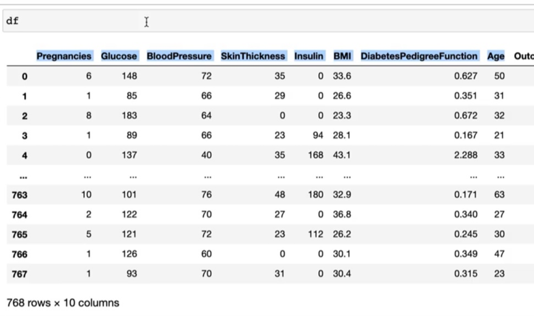Image resolution: width=534 pixels, height=316 pixels.
Task: Select Glucose value 101
Action: 130,195
